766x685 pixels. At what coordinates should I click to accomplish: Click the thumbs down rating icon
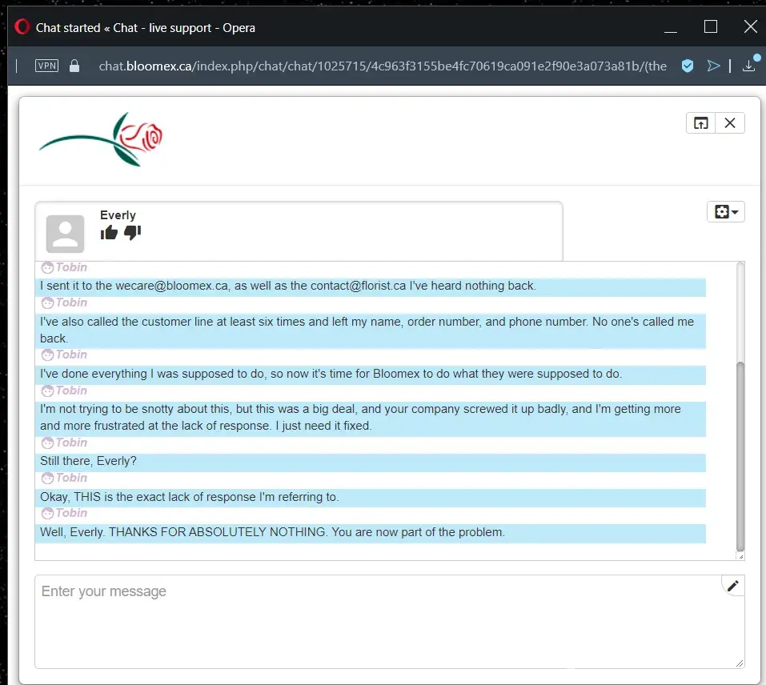132,233
